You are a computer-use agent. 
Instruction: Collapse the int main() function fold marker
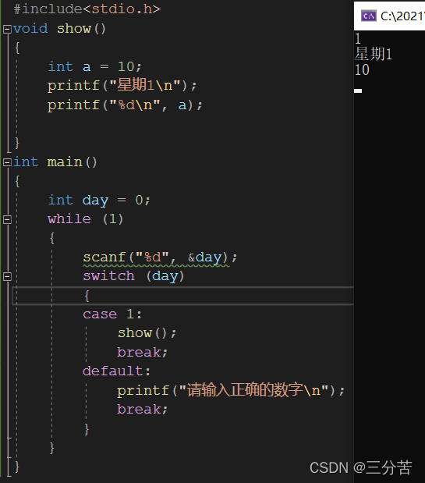coord(7,162)
